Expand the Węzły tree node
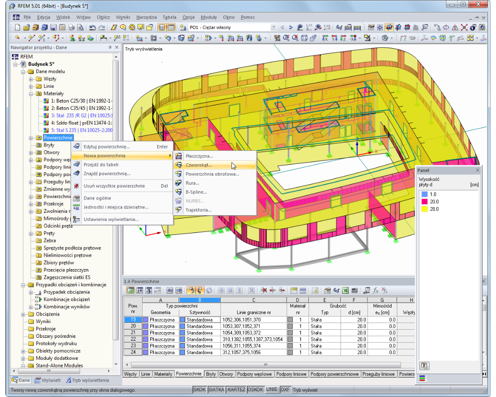 tap(31, 79)
